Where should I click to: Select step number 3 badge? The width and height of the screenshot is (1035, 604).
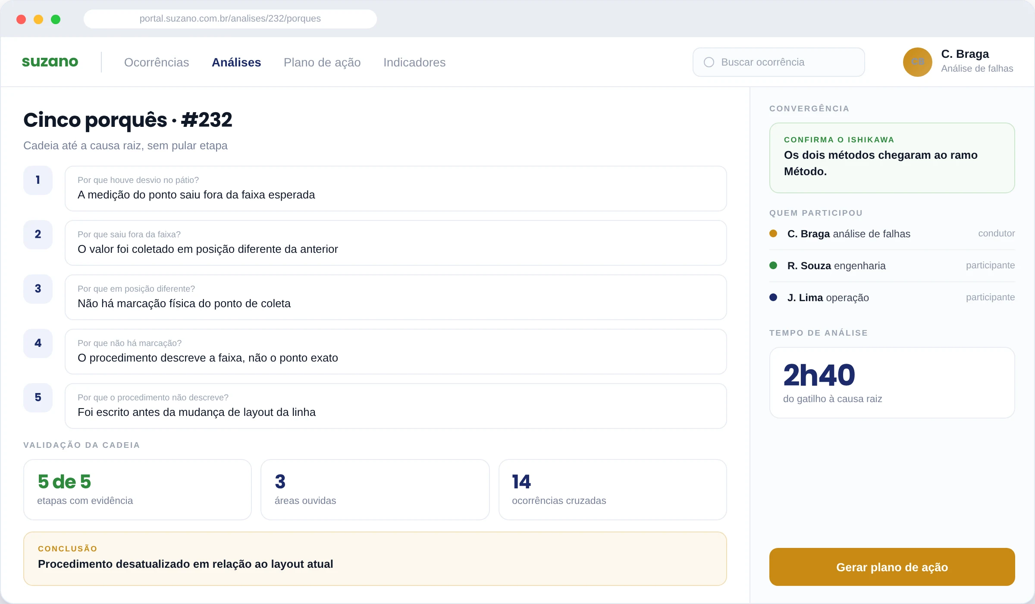pyautogui.click(x=38, y=289)
